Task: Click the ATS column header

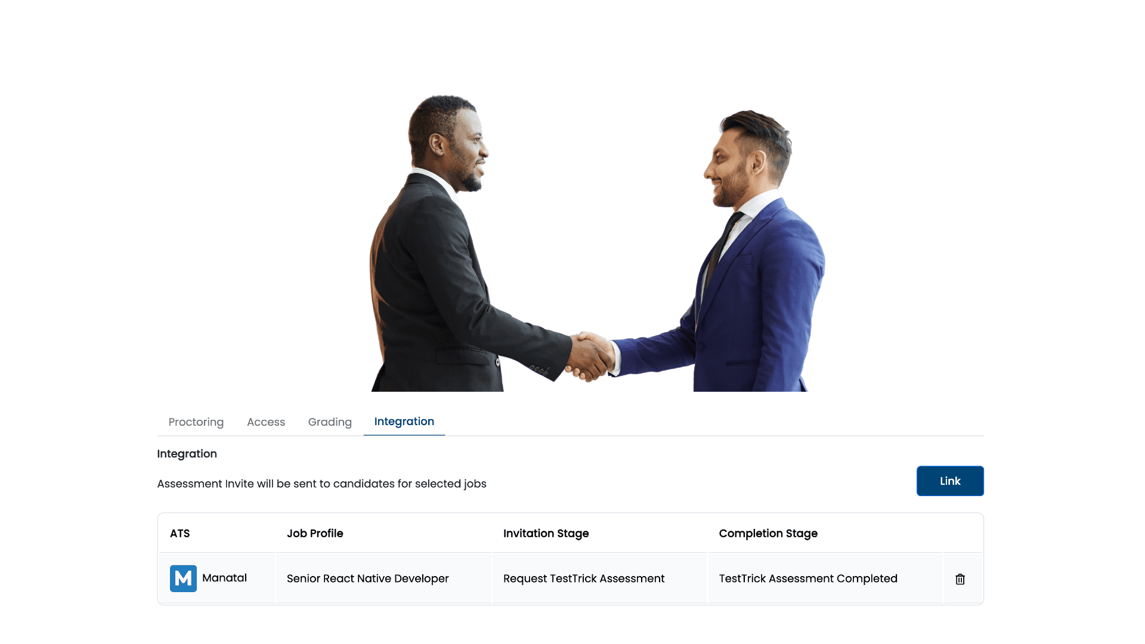Action: [180, 534]
